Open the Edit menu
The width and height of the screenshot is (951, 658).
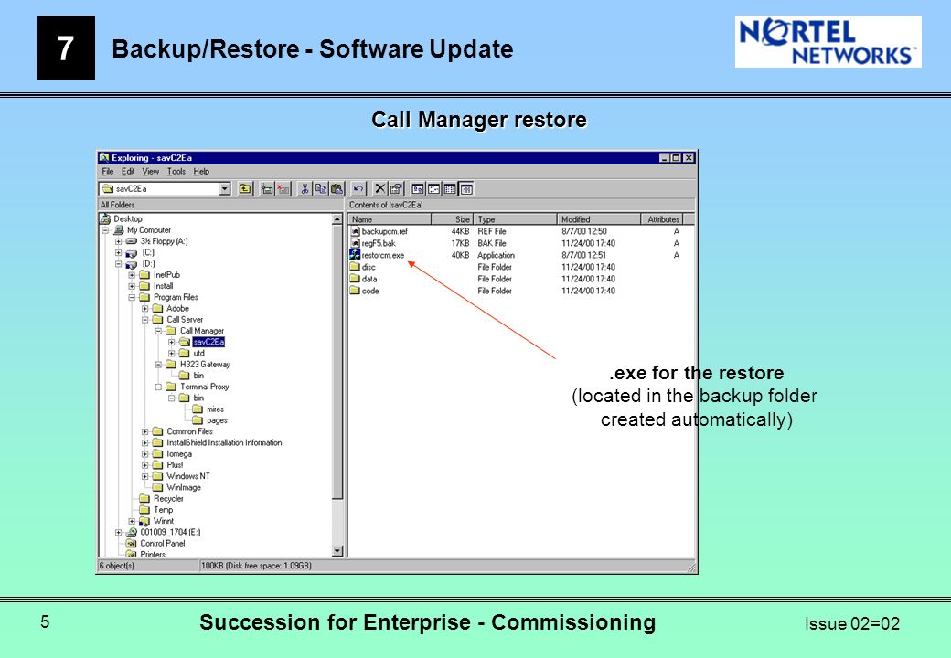click(x=127, y=172)
